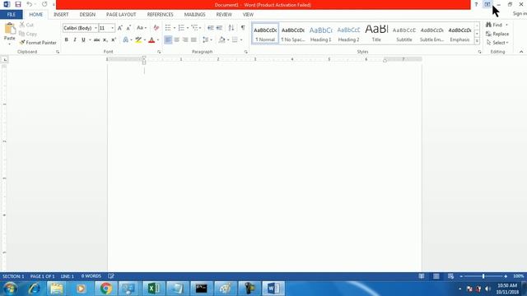Image resolution: width=527 pixels, height=296 pixels.
Task: Open Excel from the taskbar
Action: tap(154, 289)
